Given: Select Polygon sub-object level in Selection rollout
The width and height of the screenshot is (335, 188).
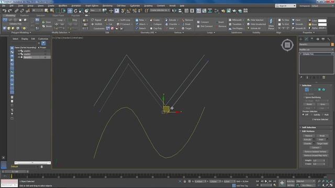Looking at the screenshot, I should (x=319, y=89).
